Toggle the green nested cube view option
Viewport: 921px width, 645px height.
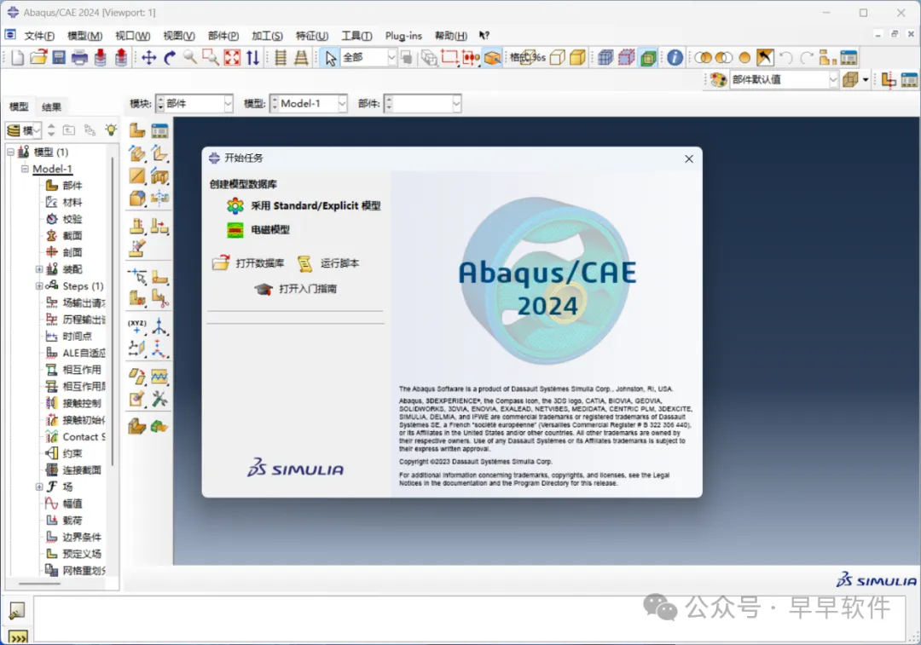(648, 58)
